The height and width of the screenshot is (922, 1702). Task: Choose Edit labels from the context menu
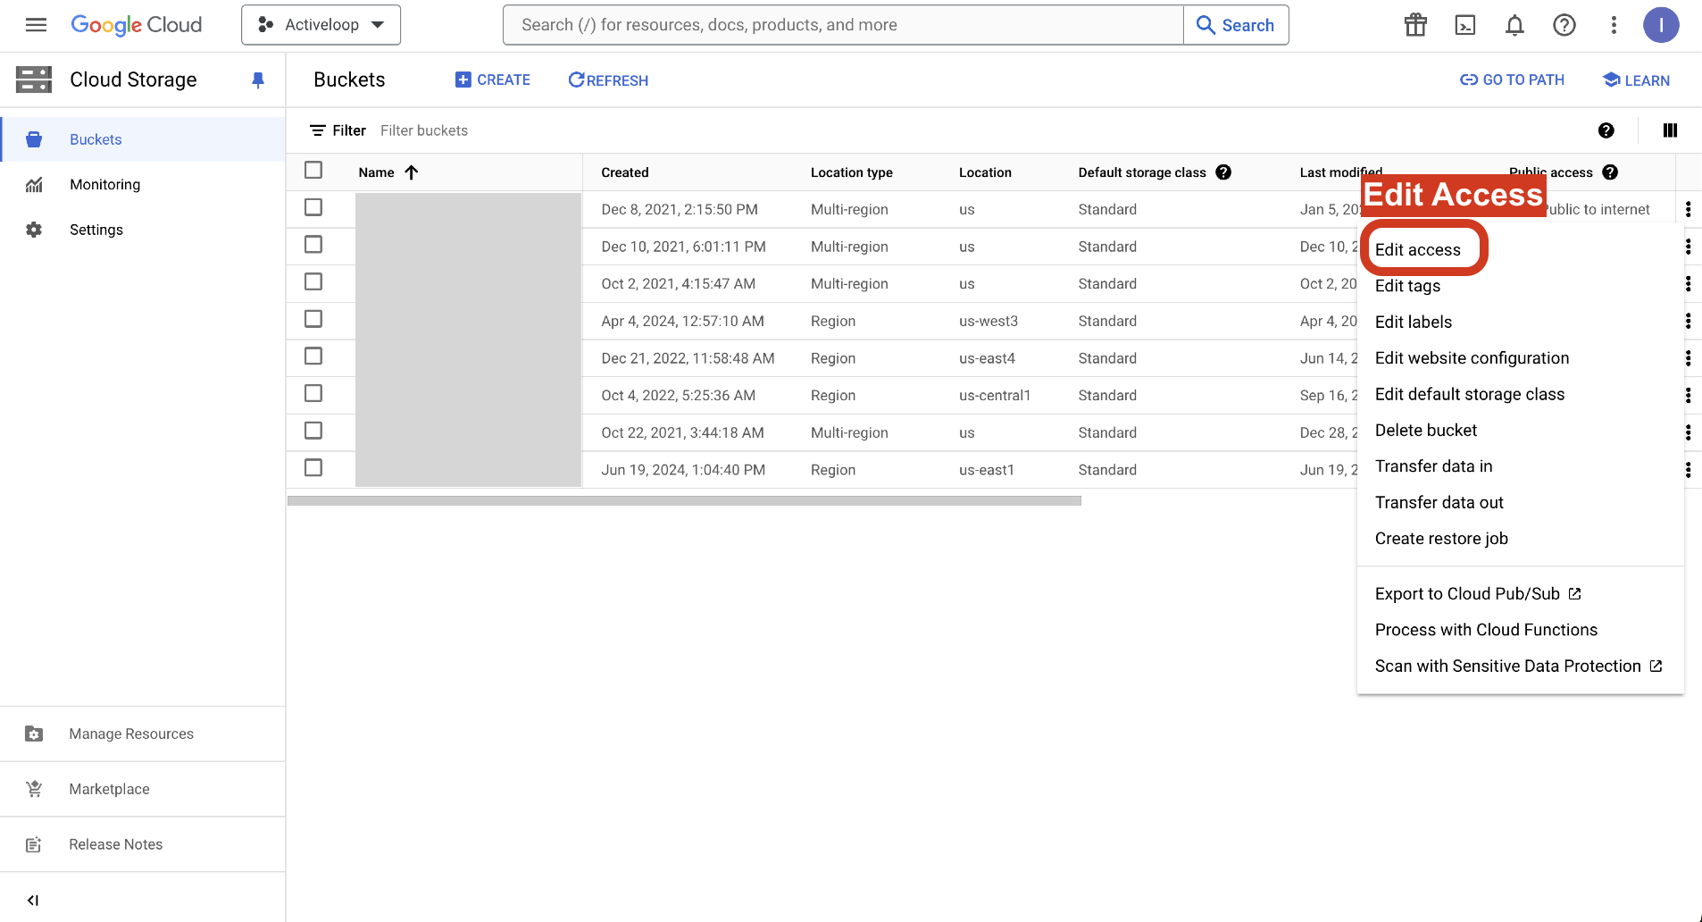tap(1414, 322)
